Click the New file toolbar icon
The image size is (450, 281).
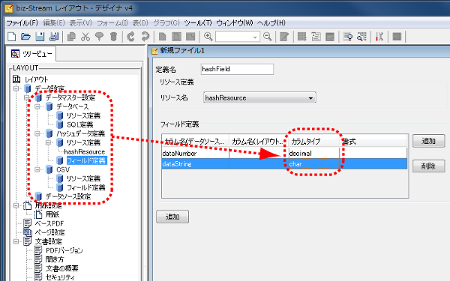12,37
